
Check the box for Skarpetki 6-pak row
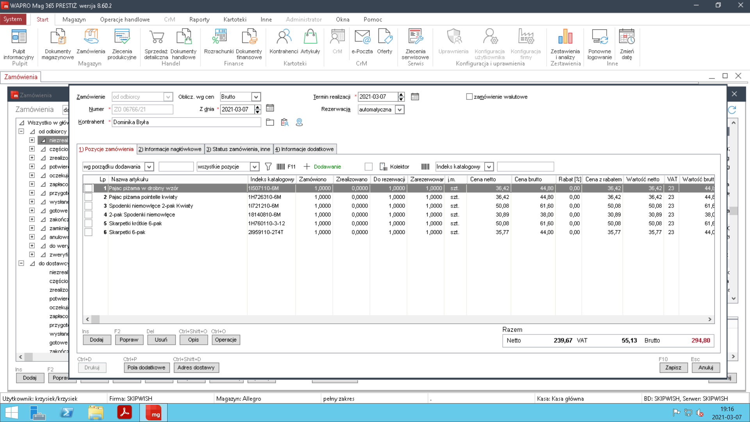[x=89, y=232]
